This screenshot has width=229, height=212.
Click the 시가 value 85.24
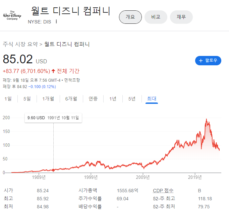click(x=43, y=191)
